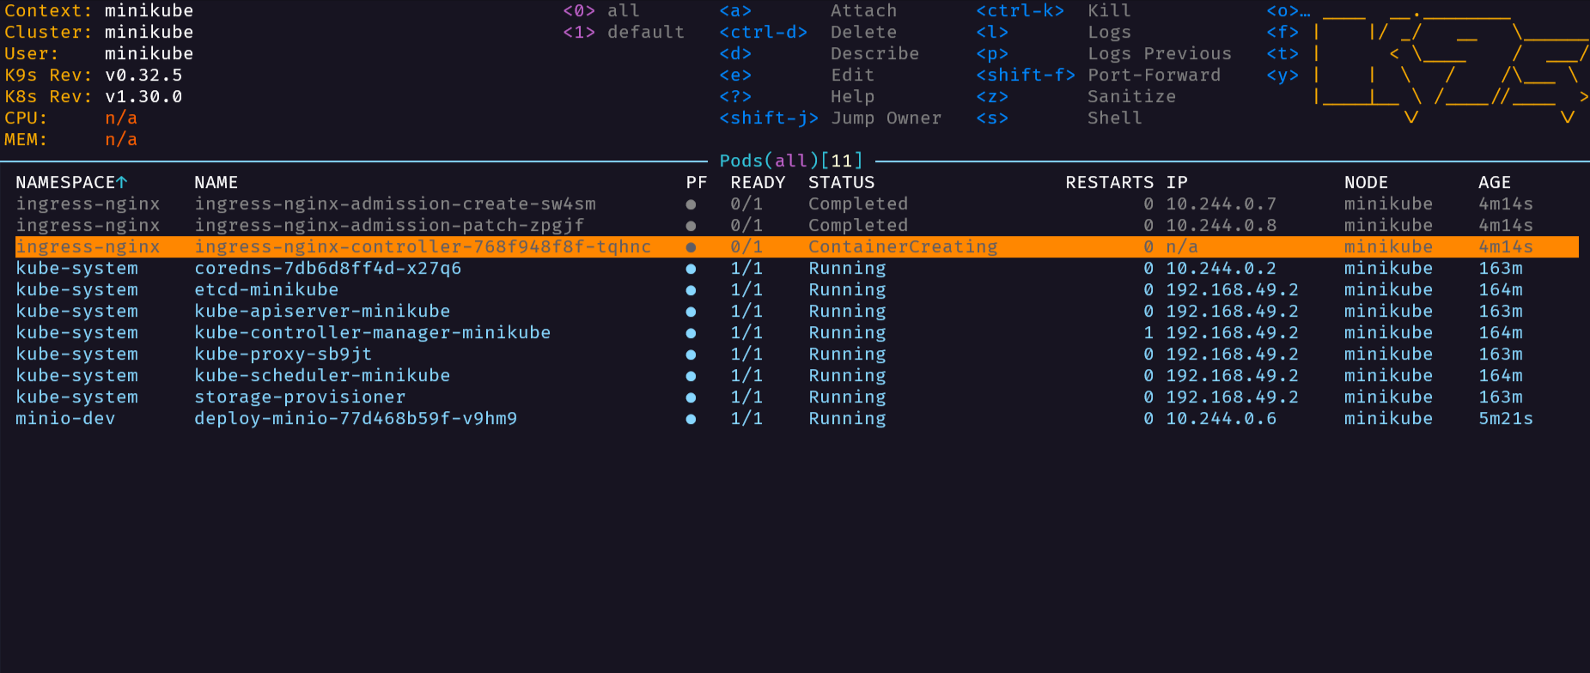The height and width of the screenshot is (673, 1590).
Task: Choose the <1> default namespace shortcut
Action: (624, 33)
